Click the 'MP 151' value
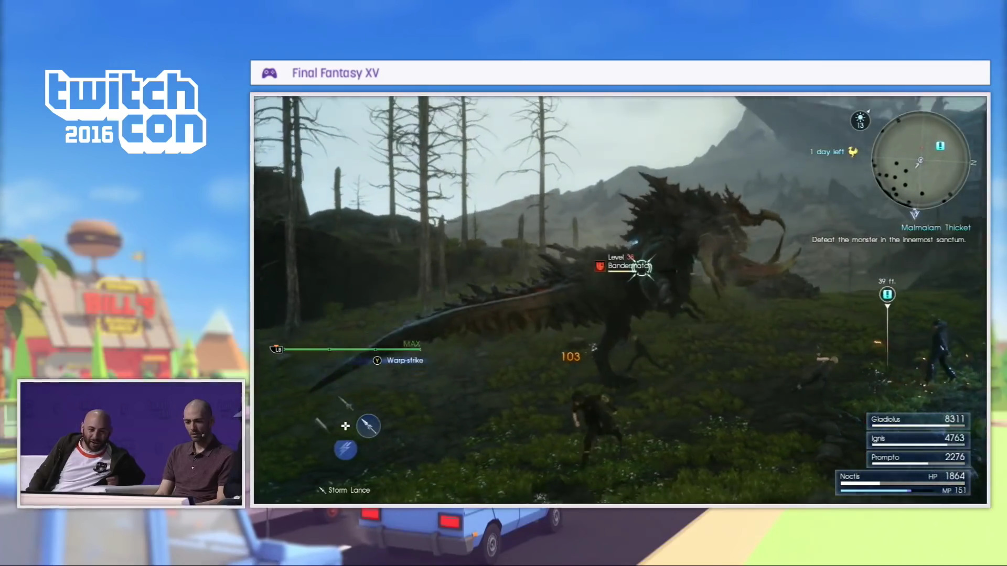1007x566 pixels. pos(954,491)
